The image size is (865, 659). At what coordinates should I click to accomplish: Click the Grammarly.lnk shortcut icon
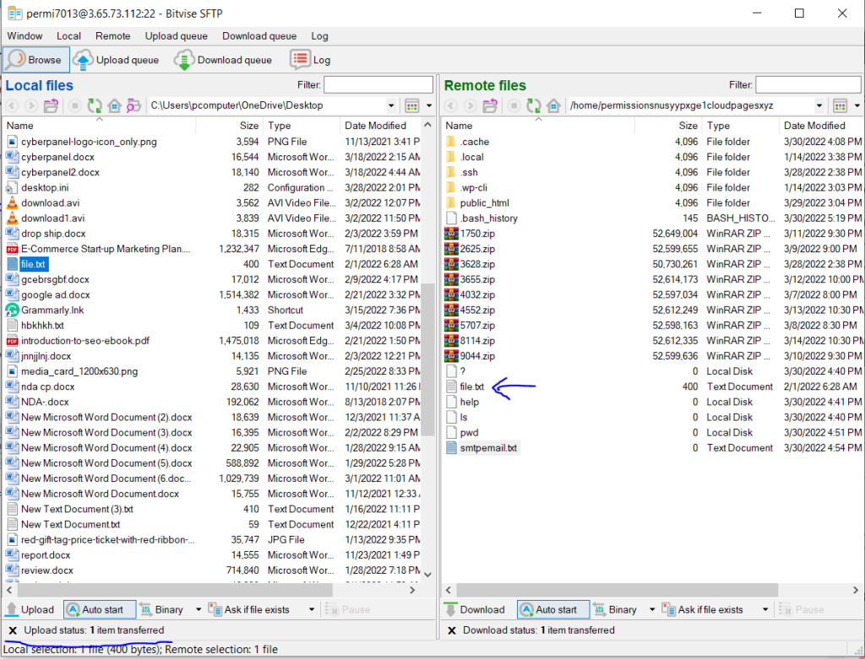click(12, 310)
